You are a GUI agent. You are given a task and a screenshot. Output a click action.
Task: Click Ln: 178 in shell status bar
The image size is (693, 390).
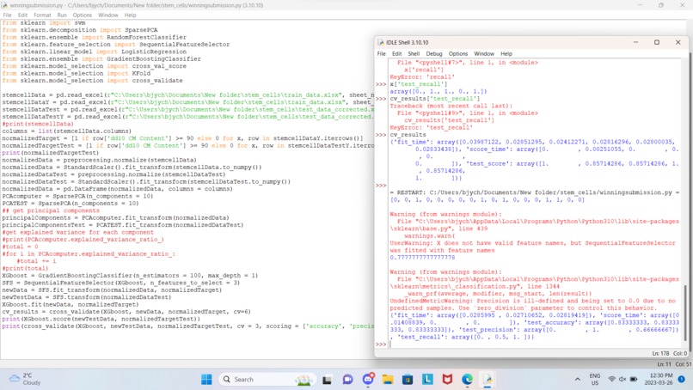click(x=660, y=353)
